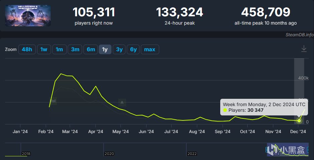Viewport: 314px width, 160px height.
Task: Click the Jun '24 axis label
Action: 146,132
